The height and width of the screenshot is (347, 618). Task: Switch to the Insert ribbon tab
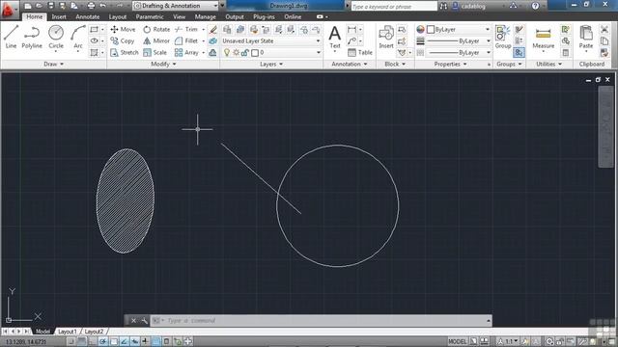[x=59, y=17]
